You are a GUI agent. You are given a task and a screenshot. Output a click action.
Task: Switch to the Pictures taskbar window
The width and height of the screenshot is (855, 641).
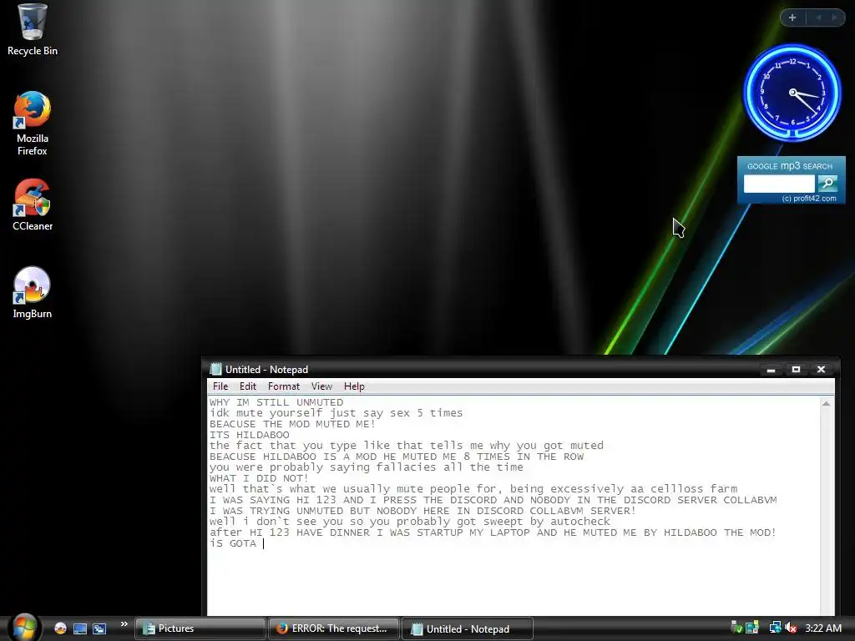(x=200, y=628)
